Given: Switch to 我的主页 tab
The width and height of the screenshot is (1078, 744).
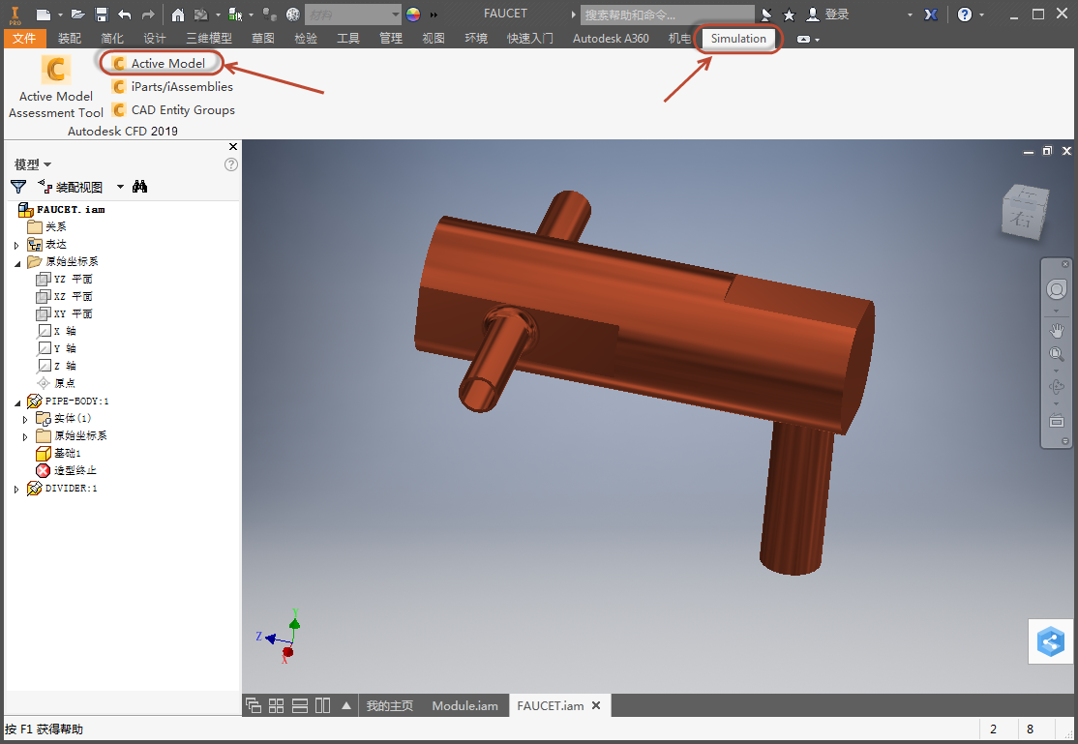Looking at the screenshot, I should [390, 705].
